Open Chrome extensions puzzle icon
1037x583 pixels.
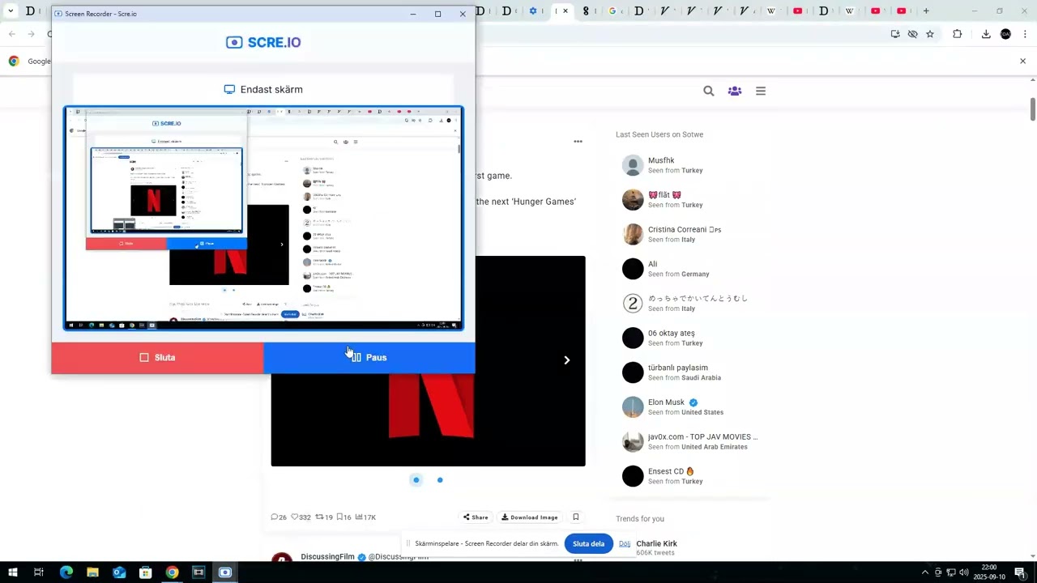click(x=958, y=34)
